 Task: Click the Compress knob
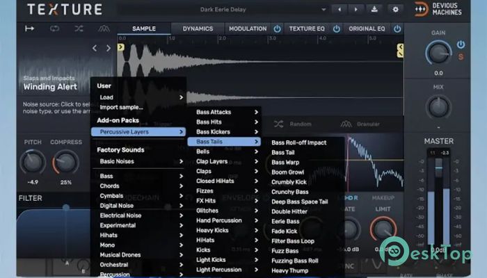click(65, 162)
